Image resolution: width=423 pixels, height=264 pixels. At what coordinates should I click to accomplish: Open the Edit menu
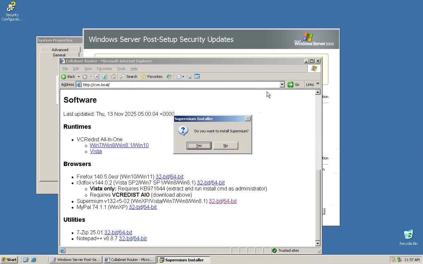[x=76, y=69]
